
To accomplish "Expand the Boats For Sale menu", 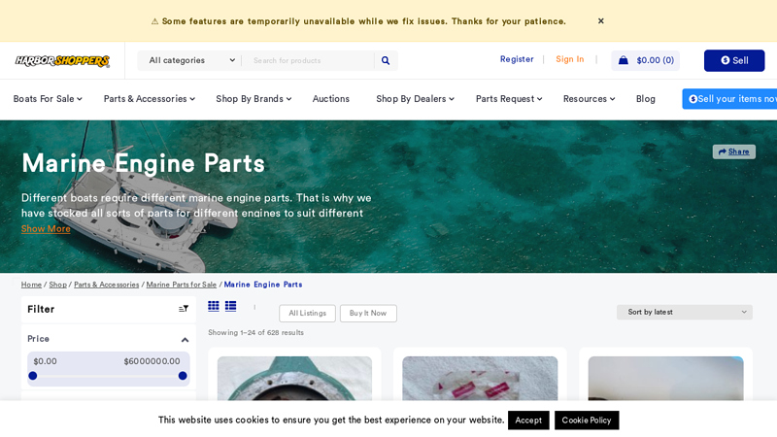I will [48, 99].
